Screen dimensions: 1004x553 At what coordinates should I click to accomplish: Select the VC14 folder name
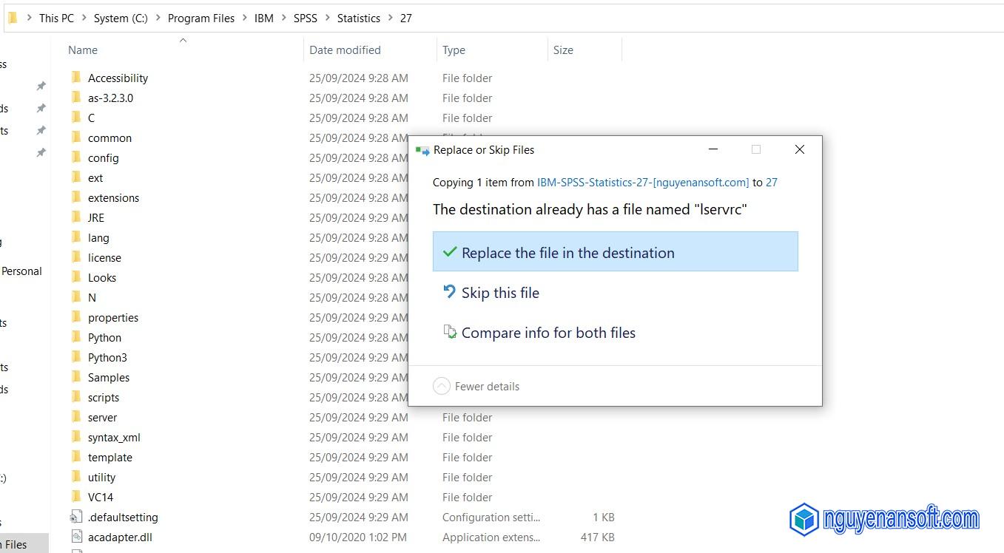point(101,497)
